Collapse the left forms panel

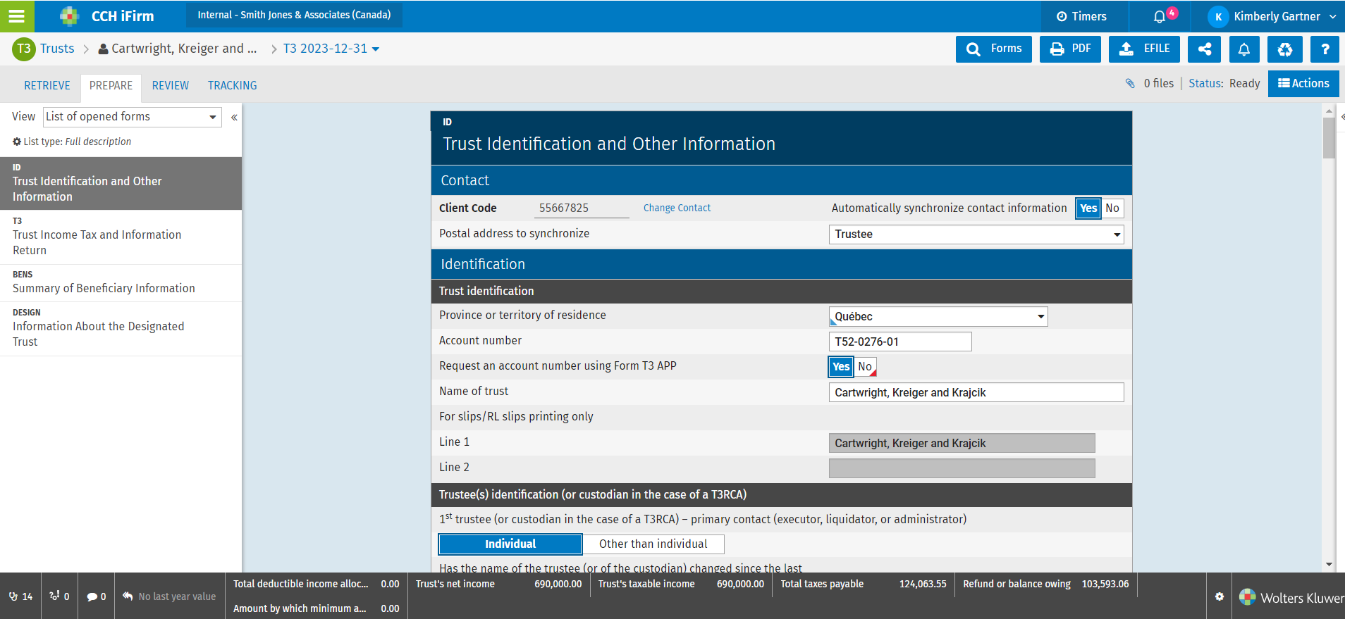[x=234, y=117]
